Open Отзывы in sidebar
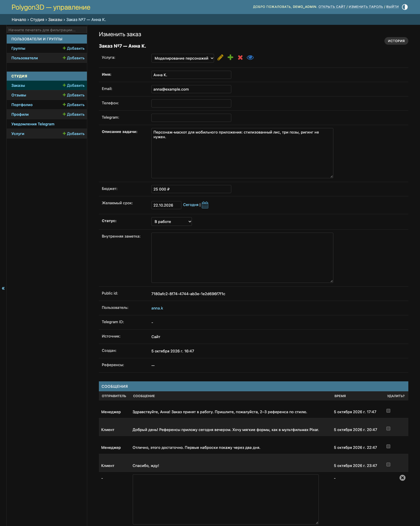420x526 pixels. click(x=19, y=95)
